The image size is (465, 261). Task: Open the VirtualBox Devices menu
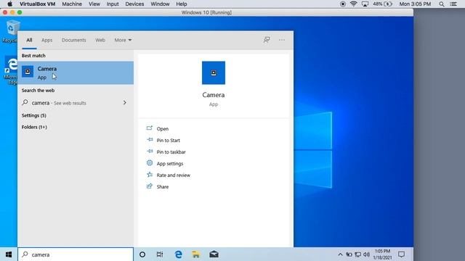[x=134, y=4]
